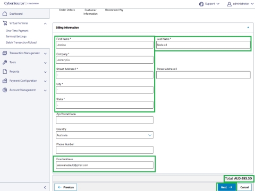The image size is (255, 191).
Task: Go to the Review and Pay step
Action: [x=114, y=10]
